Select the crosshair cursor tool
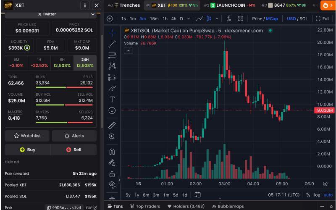This screenshot has width=336, height=210. pos(112,33)
